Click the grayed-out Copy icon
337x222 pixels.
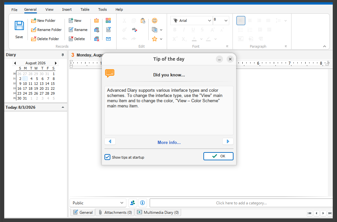tap(134, 21)
